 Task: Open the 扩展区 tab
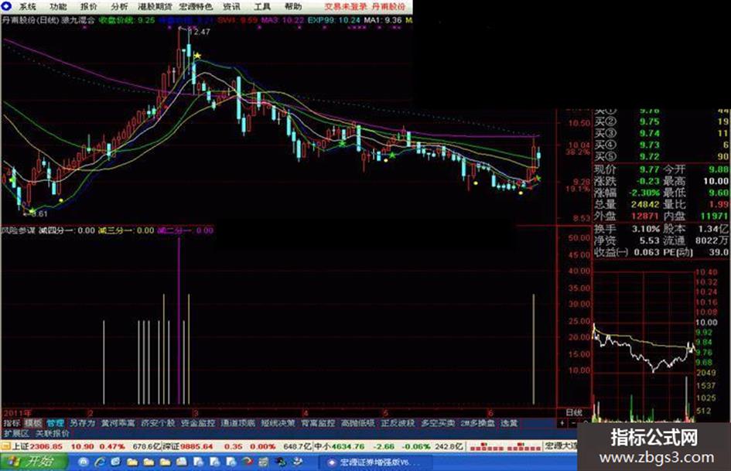pos(16,433)
